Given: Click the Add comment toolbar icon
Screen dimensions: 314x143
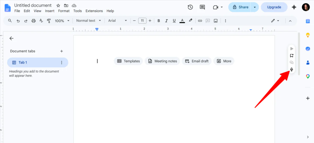Looking at the screenshot, I should point(208,21).
